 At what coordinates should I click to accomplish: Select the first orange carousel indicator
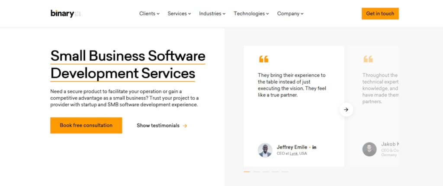(x=247, y=171)
